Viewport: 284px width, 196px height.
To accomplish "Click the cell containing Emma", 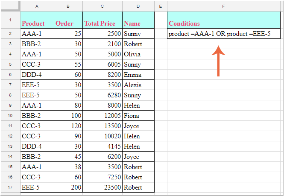I will (x=138, y=75).
